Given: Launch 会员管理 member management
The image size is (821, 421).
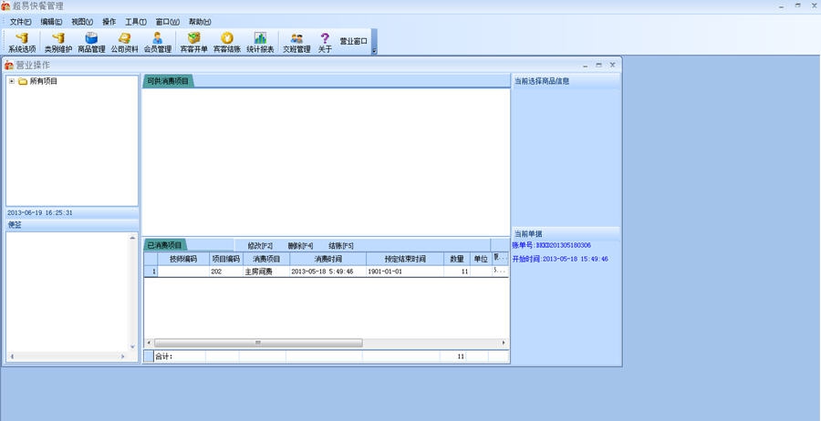Looking at the screenshot, I should 158,42.
